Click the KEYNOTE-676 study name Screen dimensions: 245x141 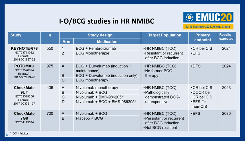24,48
